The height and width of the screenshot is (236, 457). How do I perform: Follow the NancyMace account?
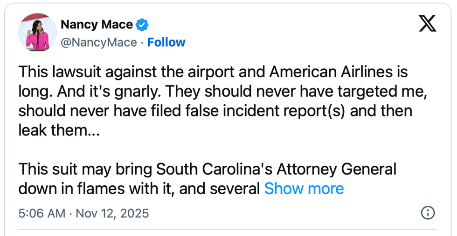click(166, 42)
